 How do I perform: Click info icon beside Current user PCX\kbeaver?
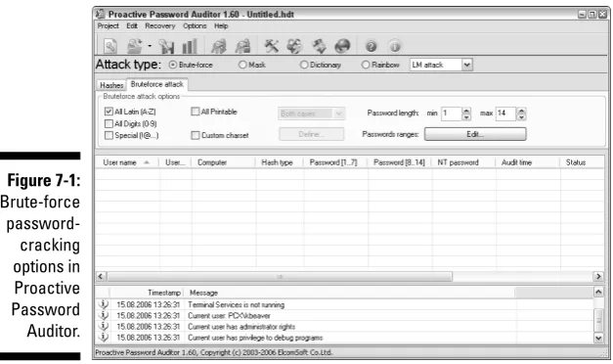tap(104, 315)
